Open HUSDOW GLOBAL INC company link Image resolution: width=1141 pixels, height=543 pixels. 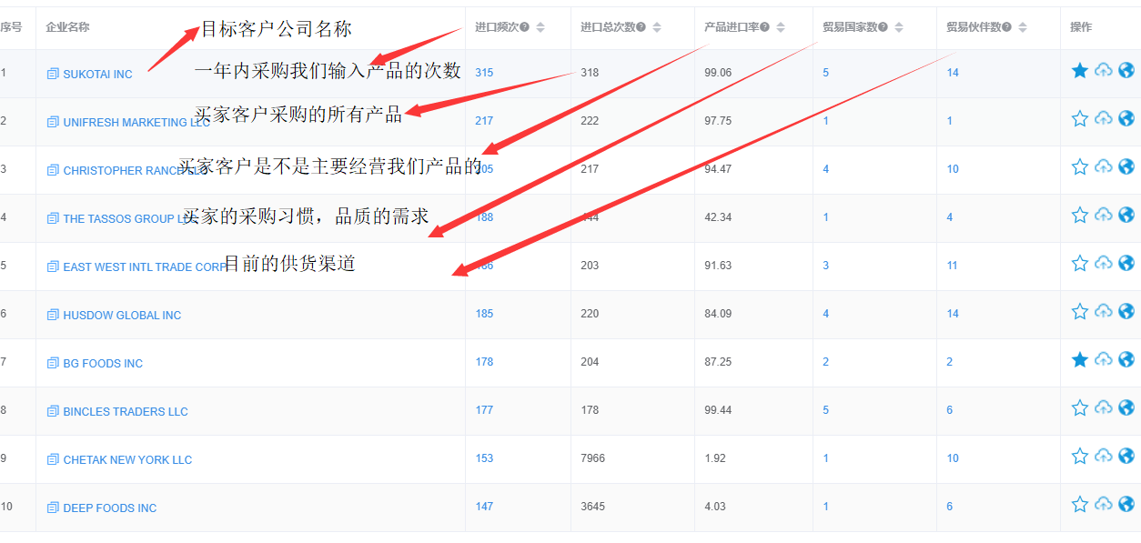(122, 315)
